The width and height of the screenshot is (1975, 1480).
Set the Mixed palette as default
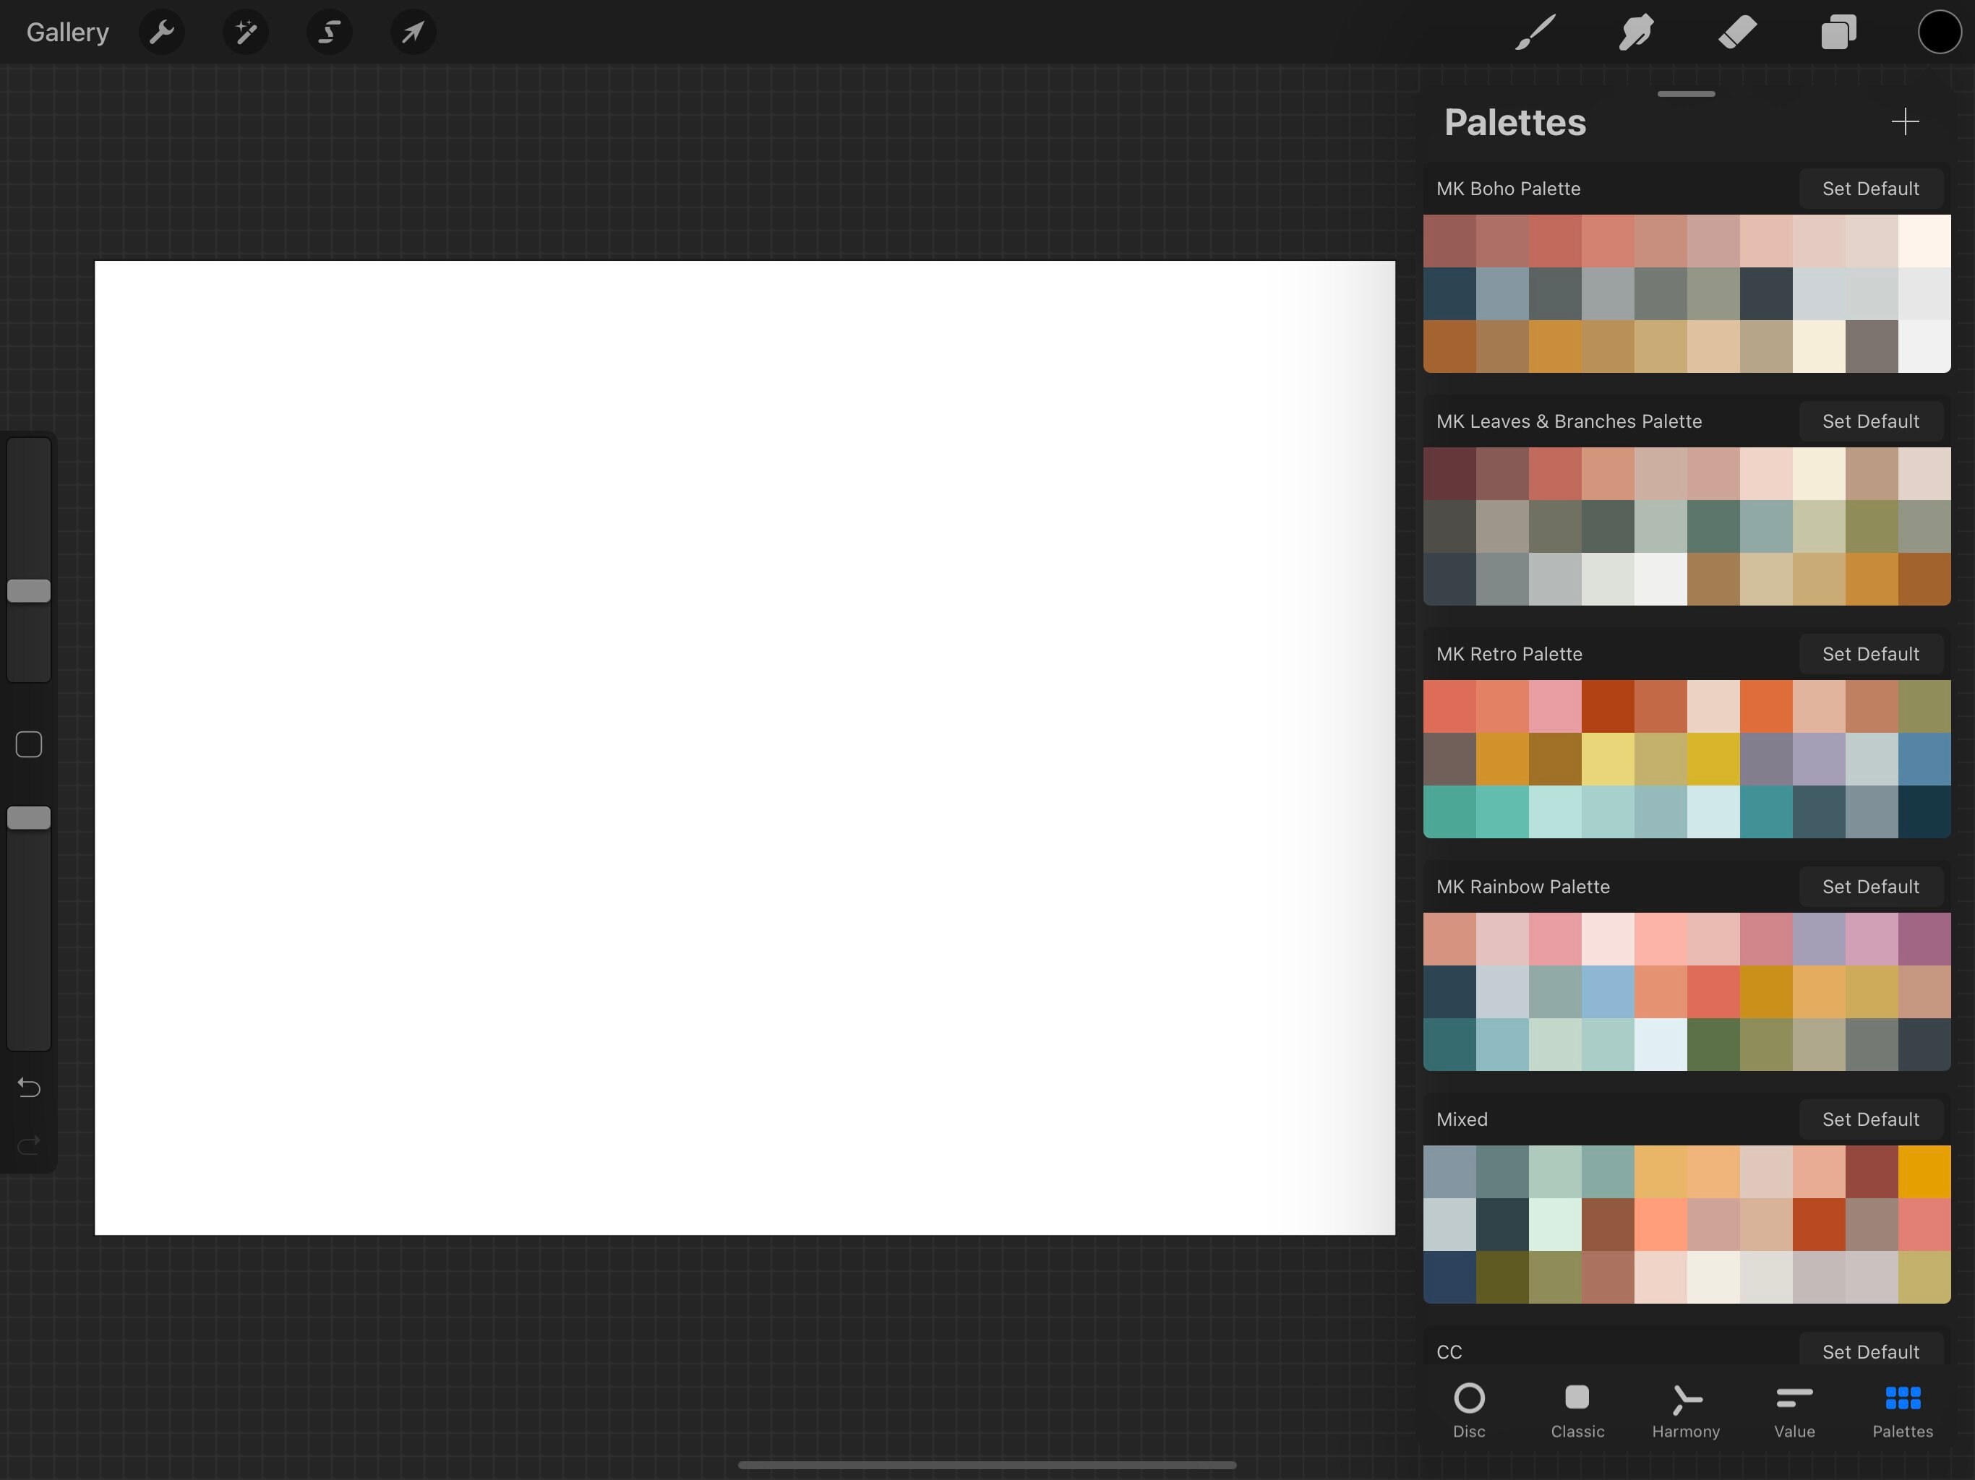(x=1870, y=1119)
